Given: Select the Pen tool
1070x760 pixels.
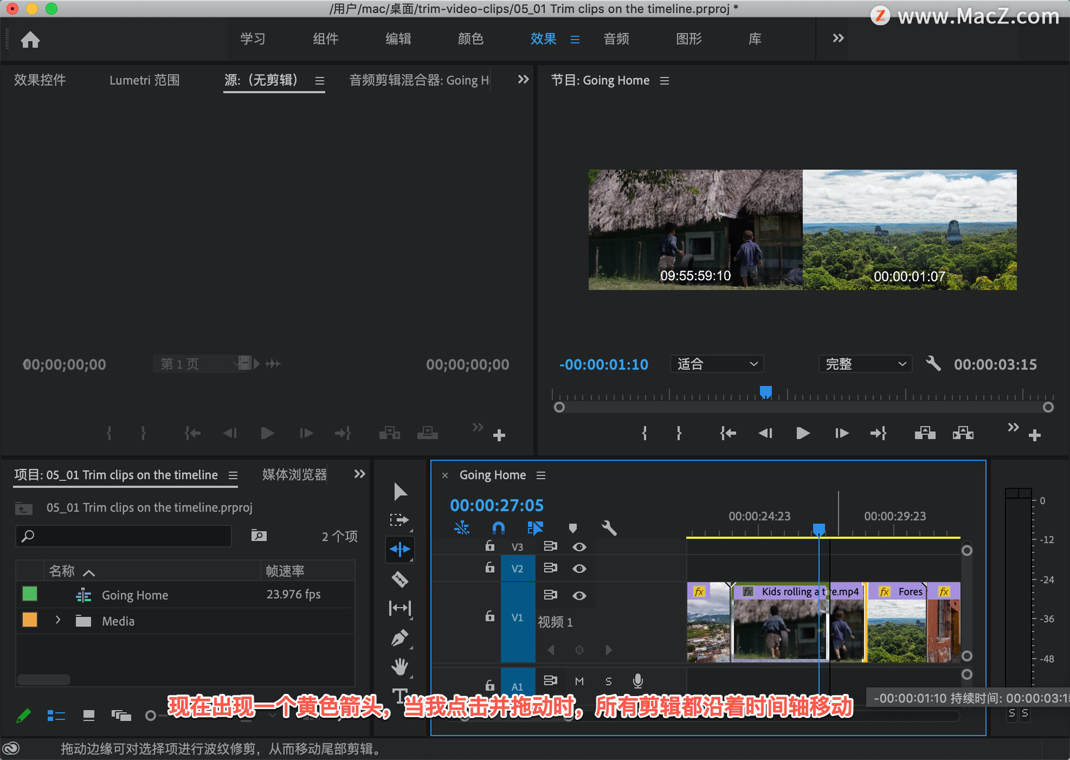Looking at the screenshot, I should coord(400,638).
